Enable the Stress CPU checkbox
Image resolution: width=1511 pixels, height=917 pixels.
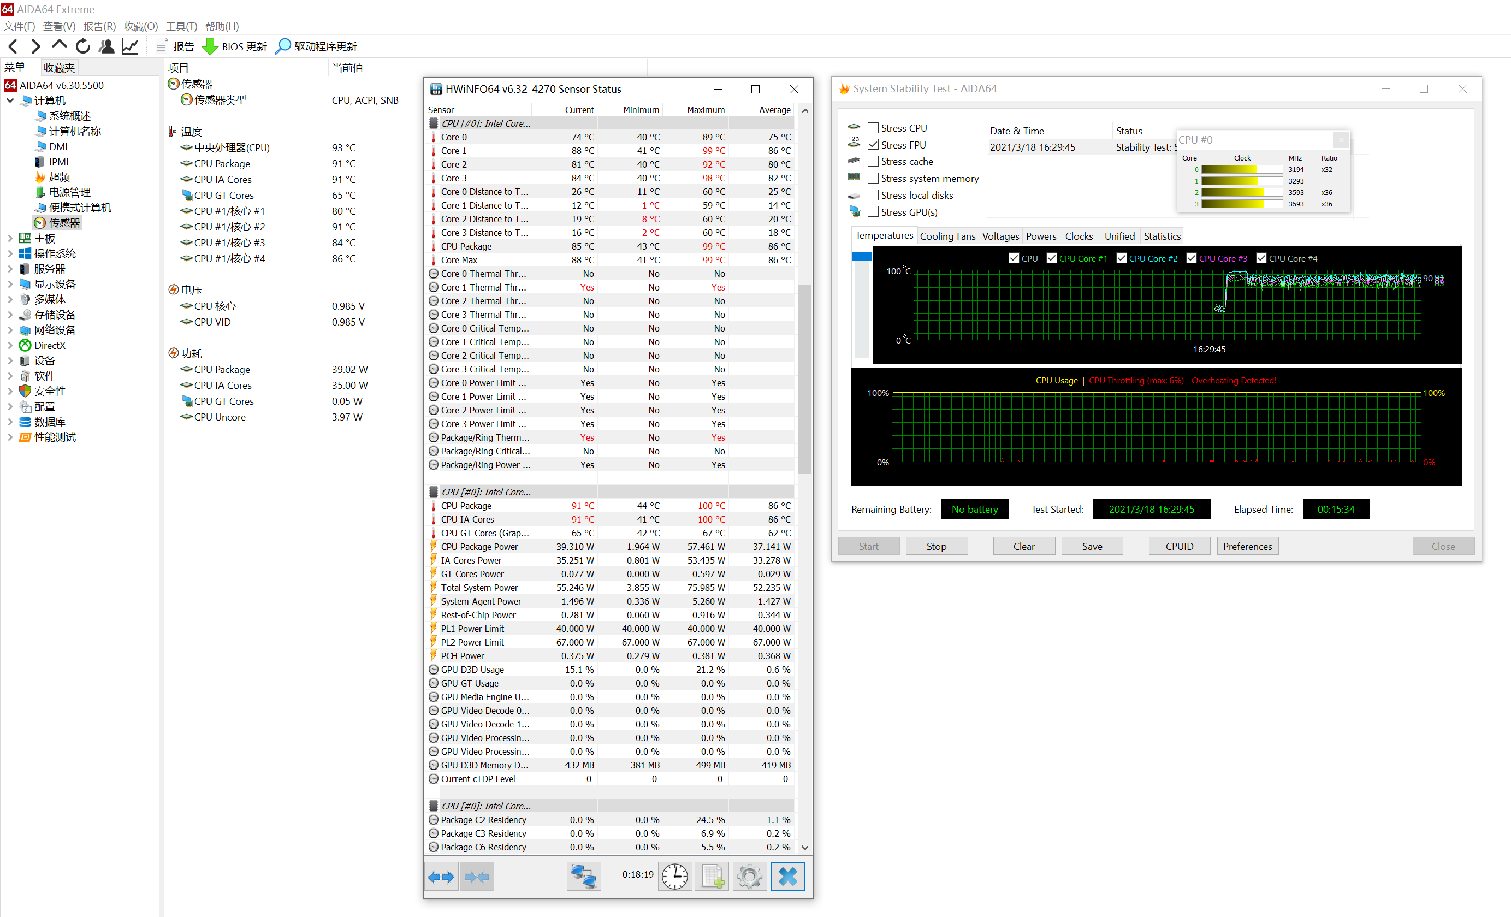tap(873, 128)
